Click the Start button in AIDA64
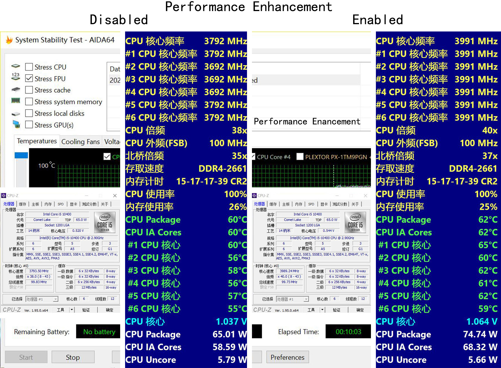 point(26,357)
